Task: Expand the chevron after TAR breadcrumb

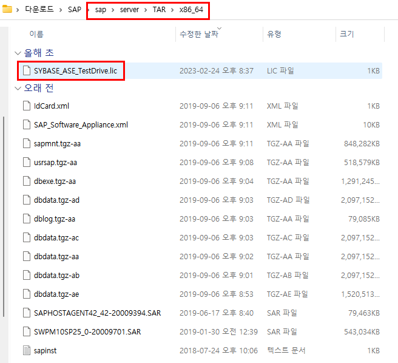Action: coord(172,10)
